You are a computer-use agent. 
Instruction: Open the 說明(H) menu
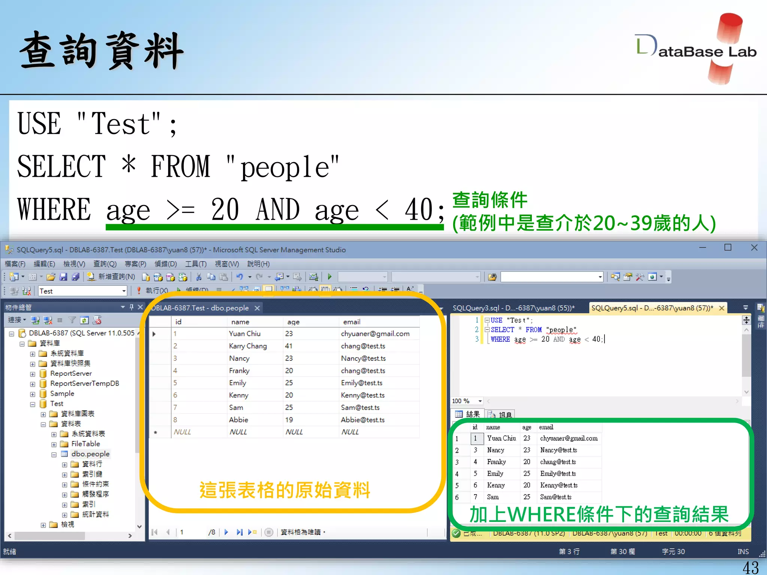[258, 264]
